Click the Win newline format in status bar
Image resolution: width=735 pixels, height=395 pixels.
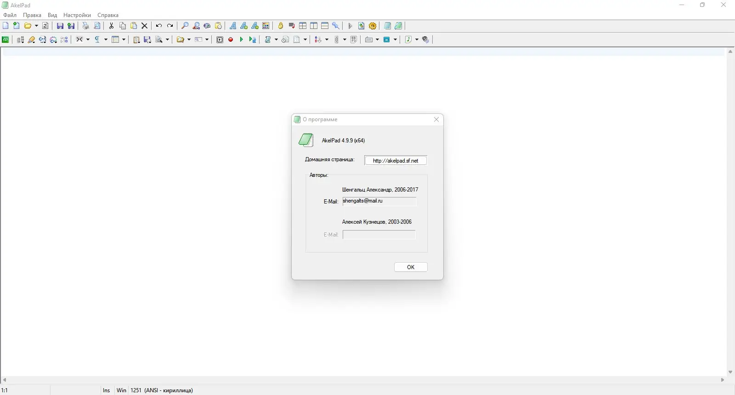coord(121,390)
